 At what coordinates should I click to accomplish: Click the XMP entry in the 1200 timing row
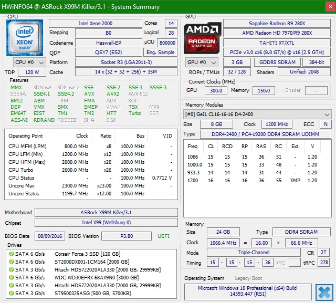tap(295, 181)
